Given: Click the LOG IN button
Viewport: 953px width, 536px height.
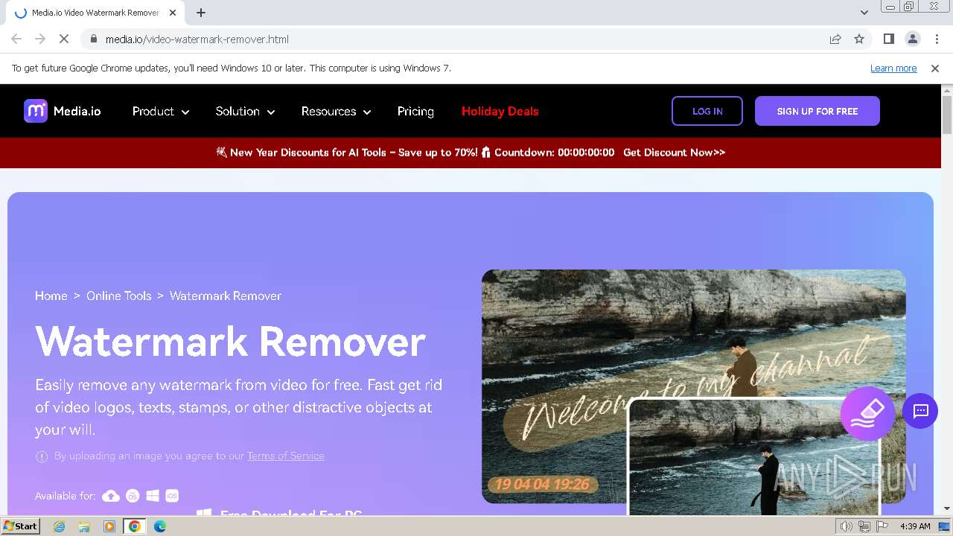Looking at the screenshot, I should [707, 111].
